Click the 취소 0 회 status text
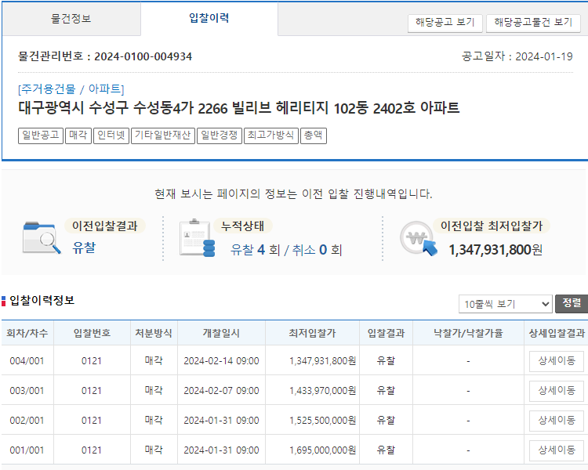588x470 pixels. click(317, 250)
